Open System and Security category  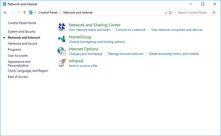tap(22, 32)
